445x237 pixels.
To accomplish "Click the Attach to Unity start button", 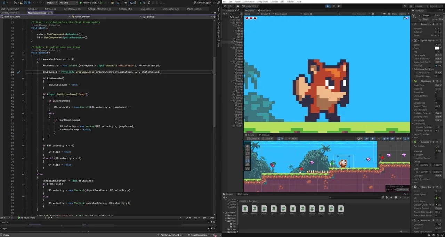I will pos(89,2).
